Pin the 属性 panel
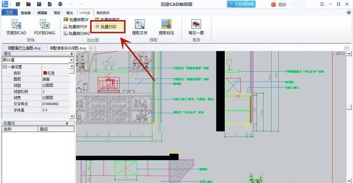Viewport: 353px width, 183px height. click(72, 54)
